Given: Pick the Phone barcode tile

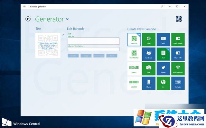Looking at the screenshot, I should point(149,83).
